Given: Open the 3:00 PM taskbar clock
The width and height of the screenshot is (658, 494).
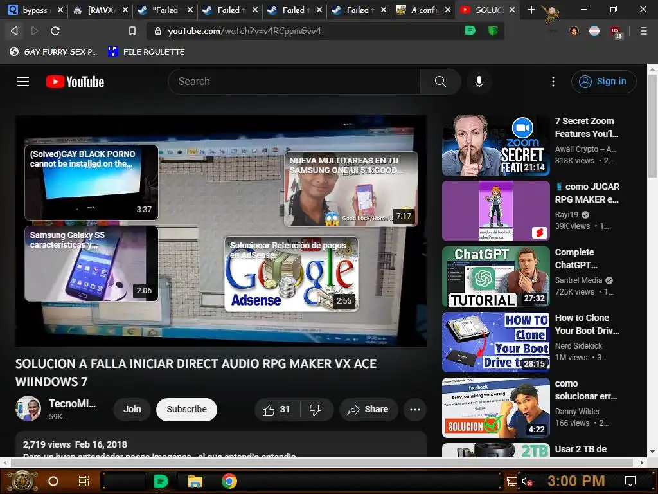Looking at the screenshot, I should click(x=576, y=481).
